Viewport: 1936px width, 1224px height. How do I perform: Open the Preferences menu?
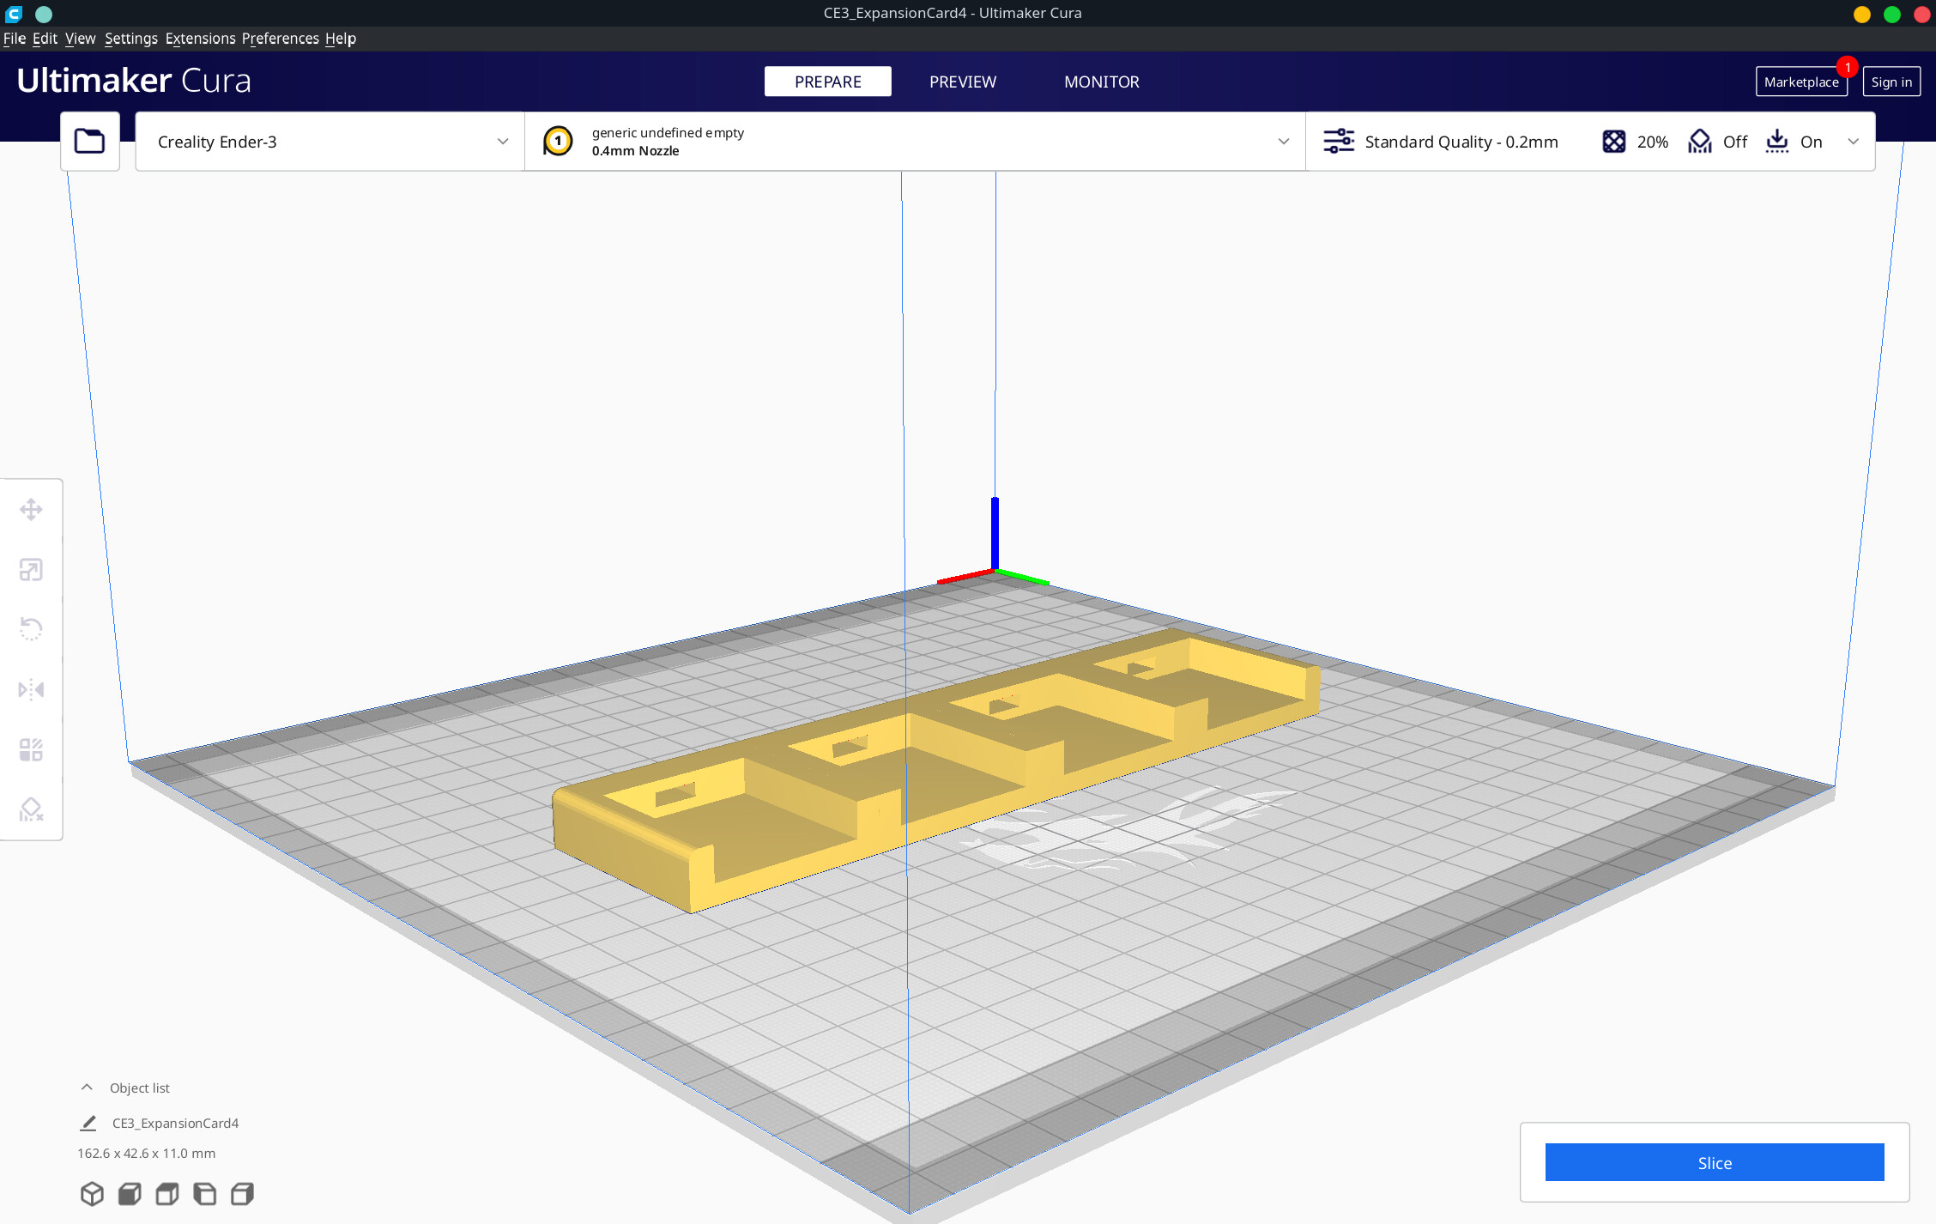click(280, 39)
